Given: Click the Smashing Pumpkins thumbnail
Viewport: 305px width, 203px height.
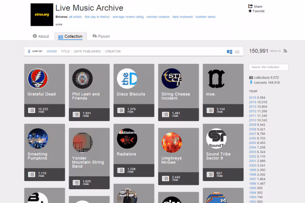Looking at the screenshot, I should click(x=38, y=139).
